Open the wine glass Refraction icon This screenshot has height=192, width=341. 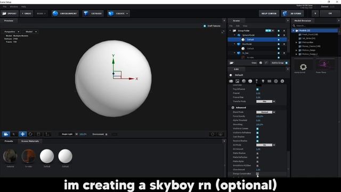[257, 81]
